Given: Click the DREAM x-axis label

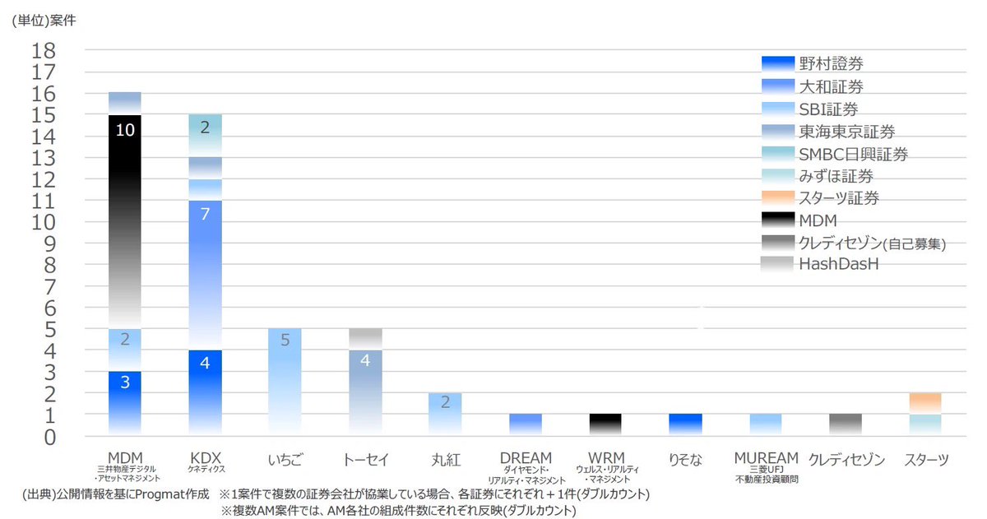Looking at the screenshot, I should click(525, 458).
